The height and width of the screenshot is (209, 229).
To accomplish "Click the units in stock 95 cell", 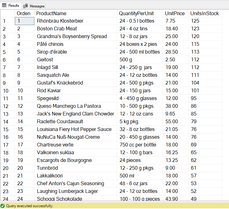I will 205,98.
